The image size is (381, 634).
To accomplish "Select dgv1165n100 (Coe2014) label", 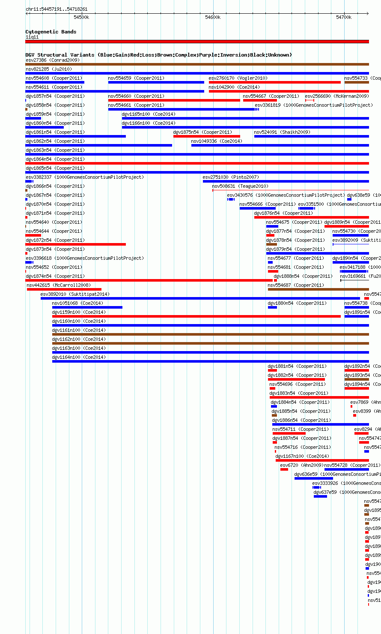I will (149, 114).
